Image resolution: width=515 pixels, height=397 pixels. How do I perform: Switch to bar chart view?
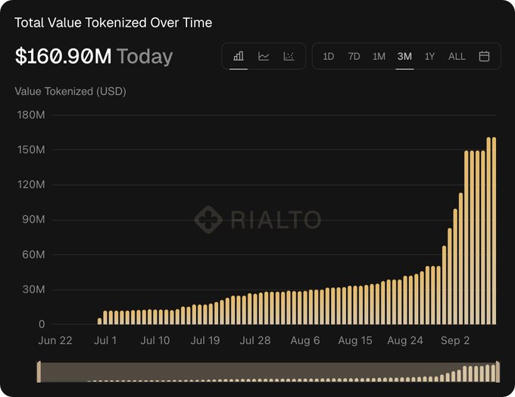point(239,56)
